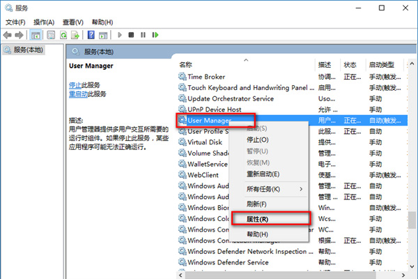Click the gear icon beside WalletService
The width and height of the screenshot is (418, 279).
(x=183, y=164)
